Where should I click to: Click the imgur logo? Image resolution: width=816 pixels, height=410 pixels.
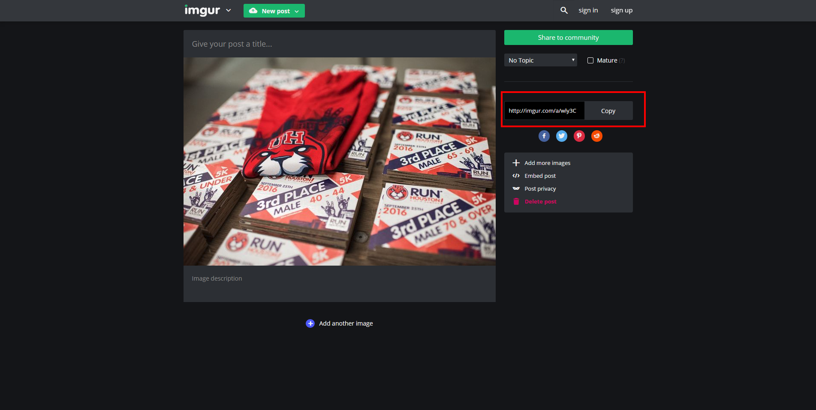(202, 10)
